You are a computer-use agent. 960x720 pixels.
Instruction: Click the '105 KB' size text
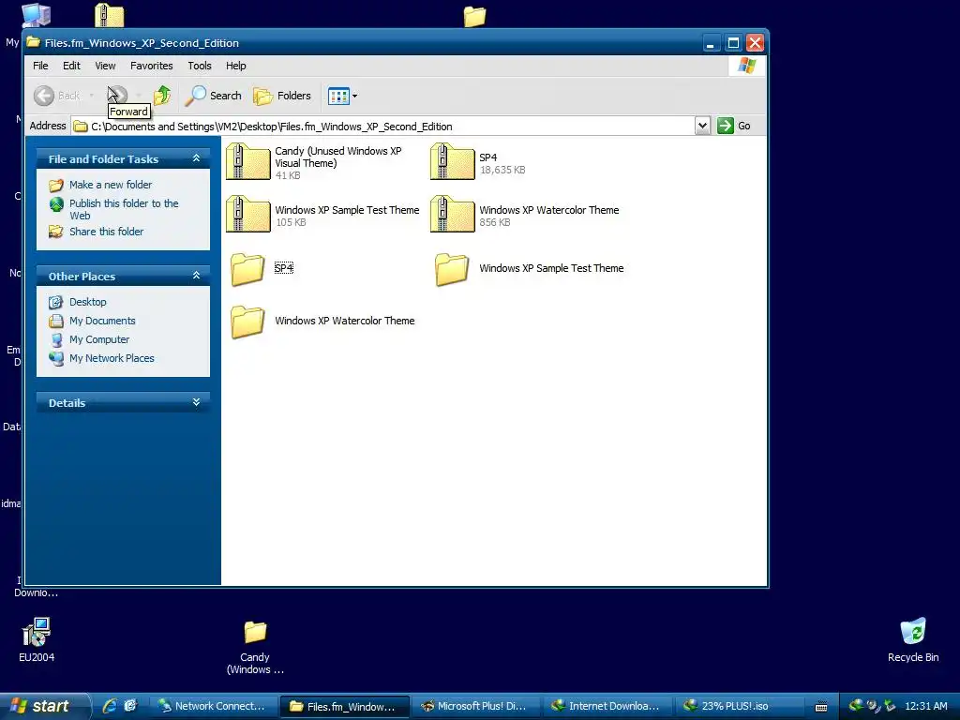tap(291, 222)
